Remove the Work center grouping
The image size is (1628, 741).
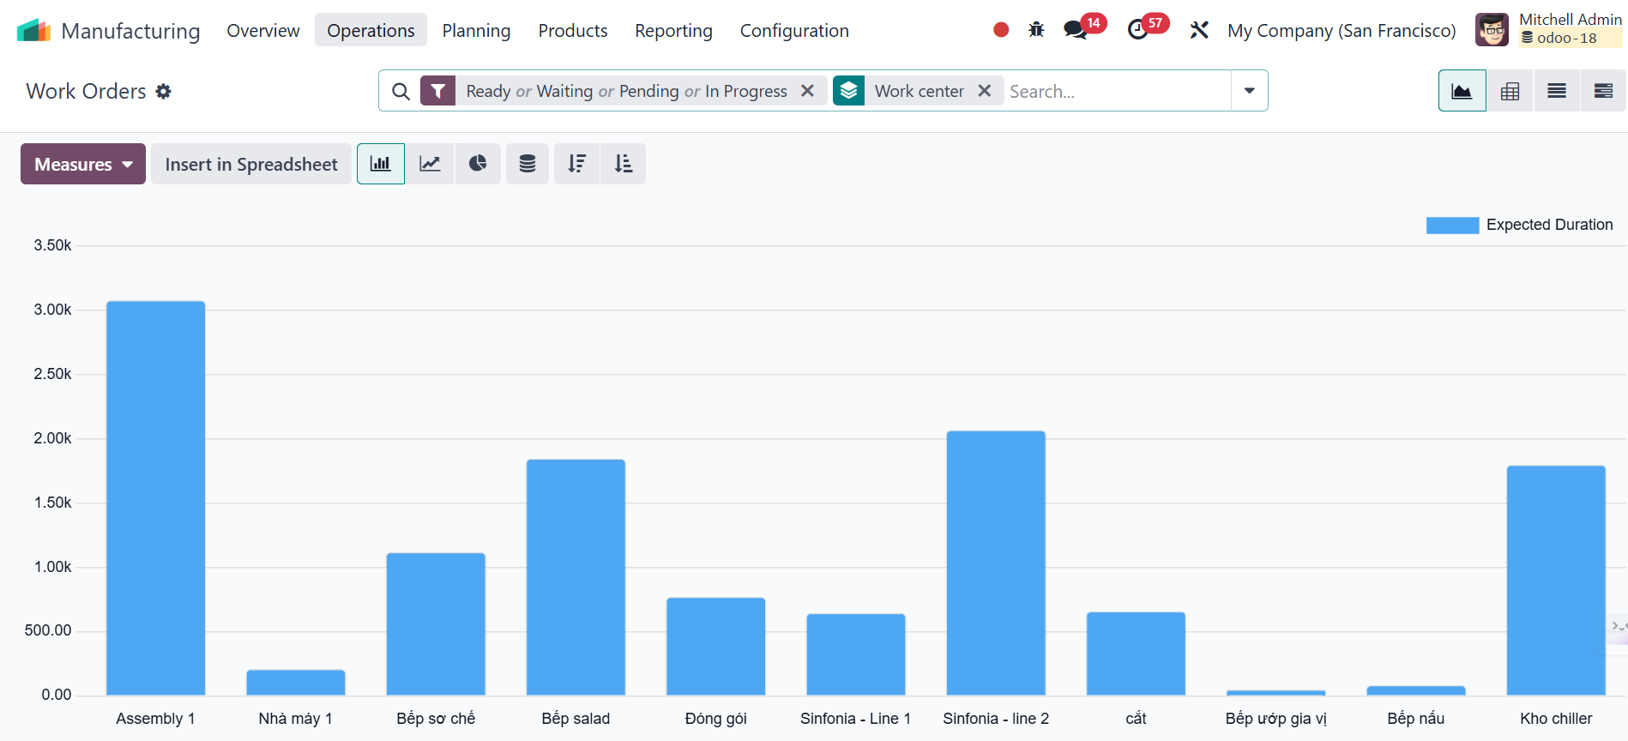pyautogui.click(x=985, y=91)
